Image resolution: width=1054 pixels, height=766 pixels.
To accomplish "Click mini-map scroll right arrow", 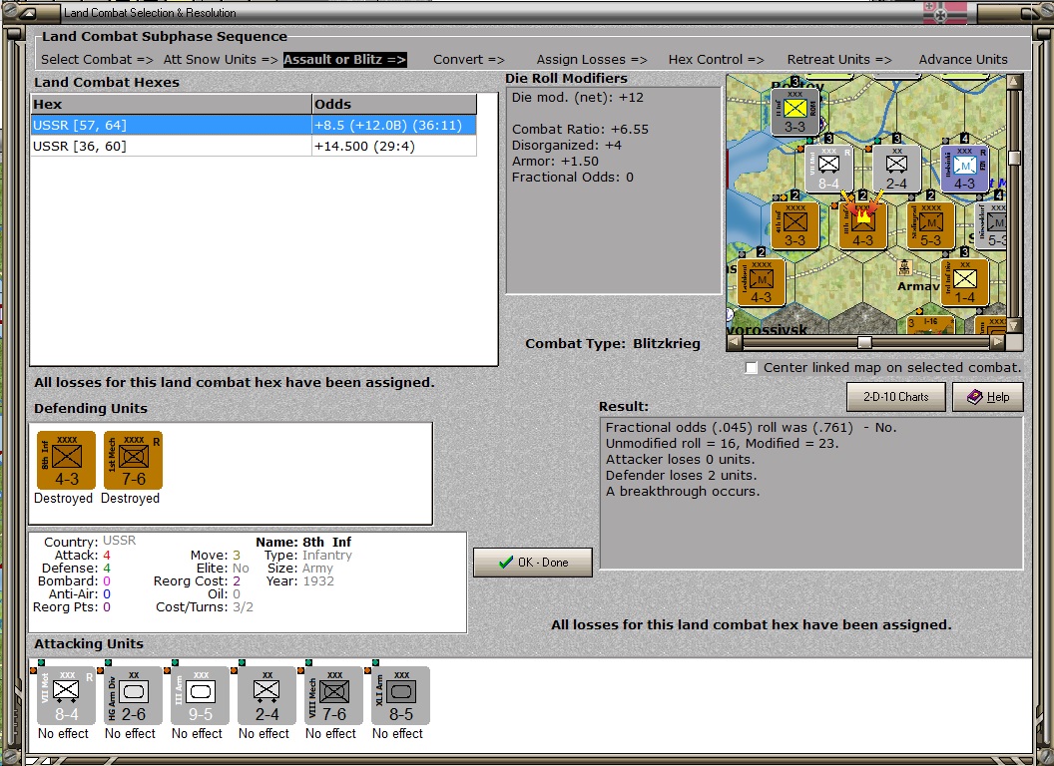I will [x=998, y=343].
